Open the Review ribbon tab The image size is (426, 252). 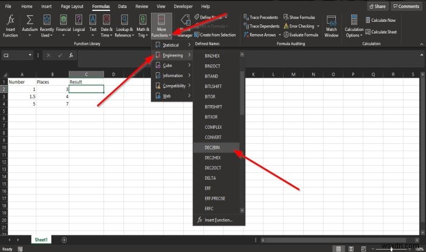pyautogui.click(x=142, y=6)
